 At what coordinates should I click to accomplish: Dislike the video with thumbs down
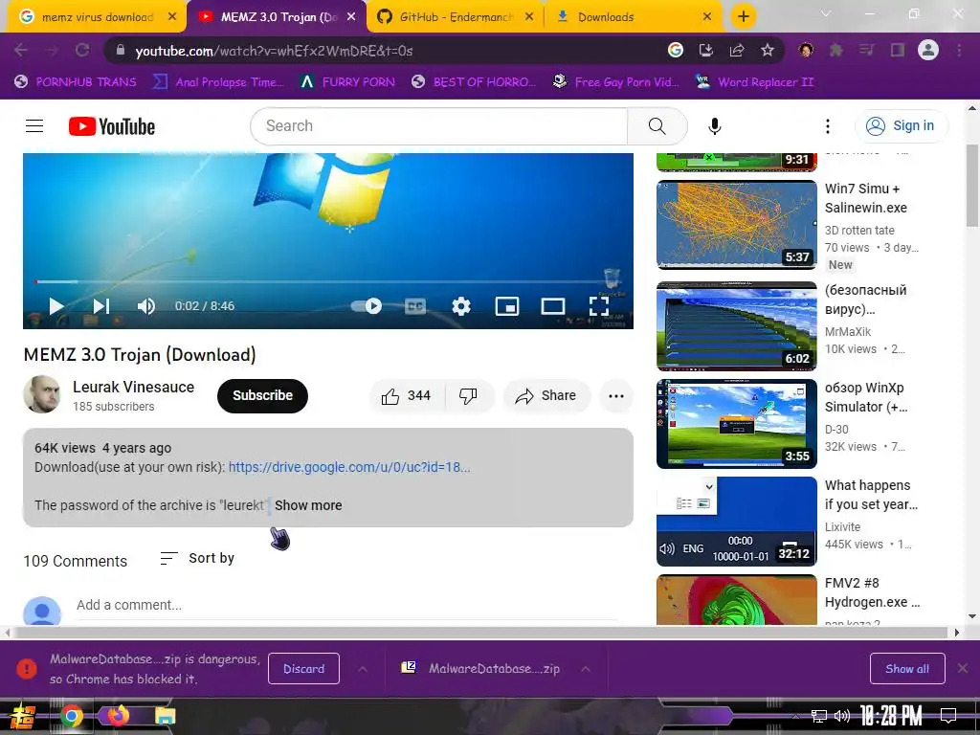tap(468, 395)
